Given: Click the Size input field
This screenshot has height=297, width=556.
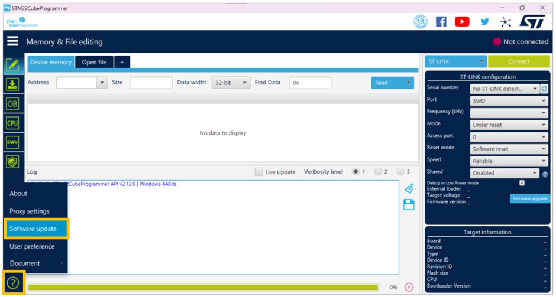Looking at the screenshot, I should pos(151,83).
